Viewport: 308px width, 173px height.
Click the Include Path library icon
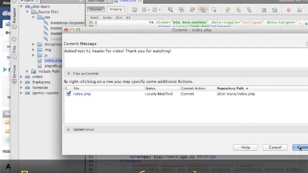(34, 72)
